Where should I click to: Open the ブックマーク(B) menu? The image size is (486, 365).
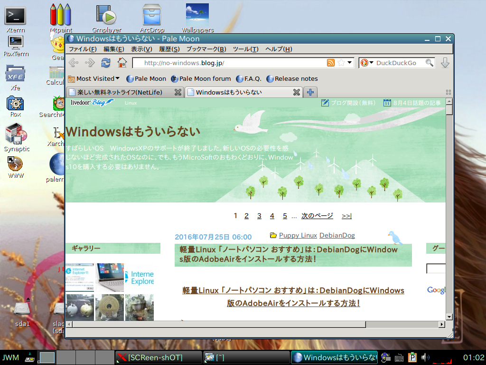(206, 49)
